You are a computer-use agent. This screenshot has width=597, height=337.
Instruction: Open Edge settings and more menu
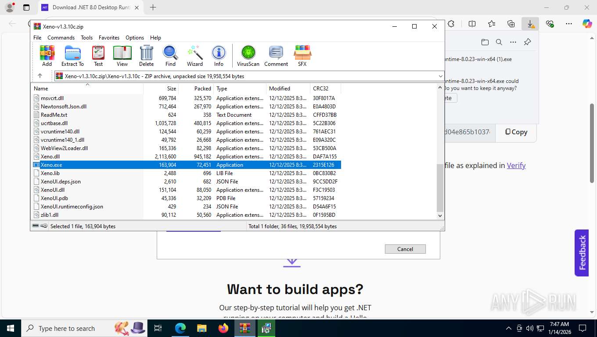point(569,24)
